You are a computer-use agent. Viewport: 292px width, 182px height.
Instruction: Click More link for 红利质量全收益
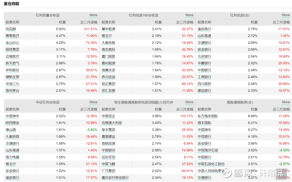(x=93, y=15)
